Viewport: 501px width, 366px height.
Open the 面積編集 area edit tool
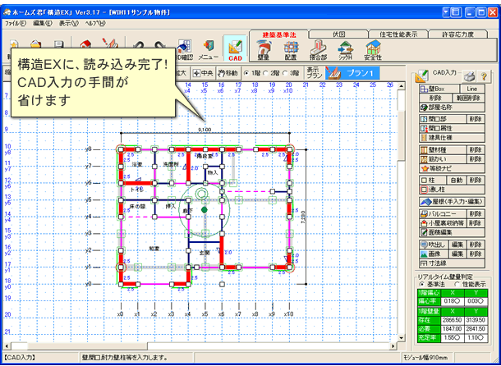click(452, 232)
